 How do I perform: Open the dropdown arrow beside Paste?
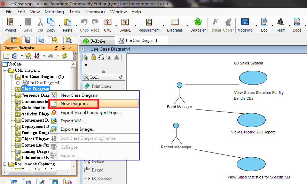click(77, 25)
